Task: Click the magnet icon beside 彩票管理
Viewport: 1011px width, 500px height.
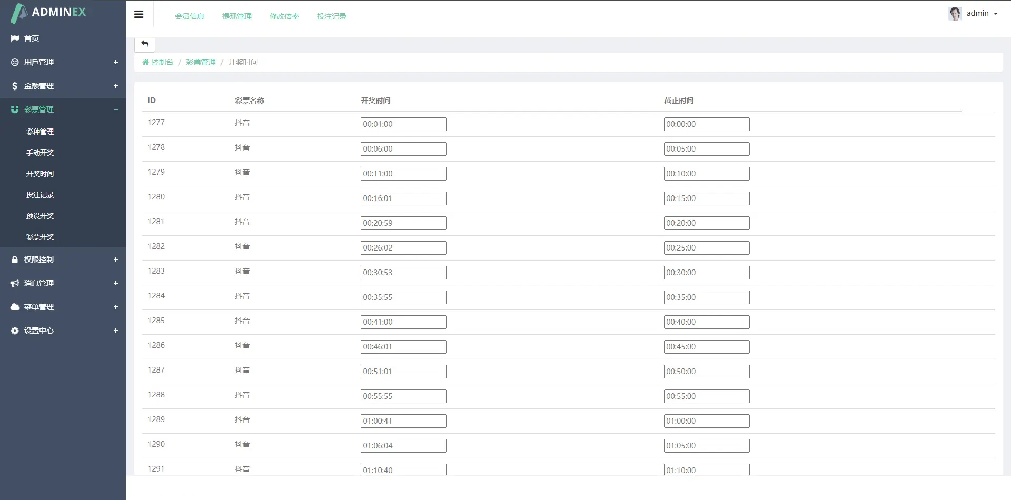Action: click(15, 109)
